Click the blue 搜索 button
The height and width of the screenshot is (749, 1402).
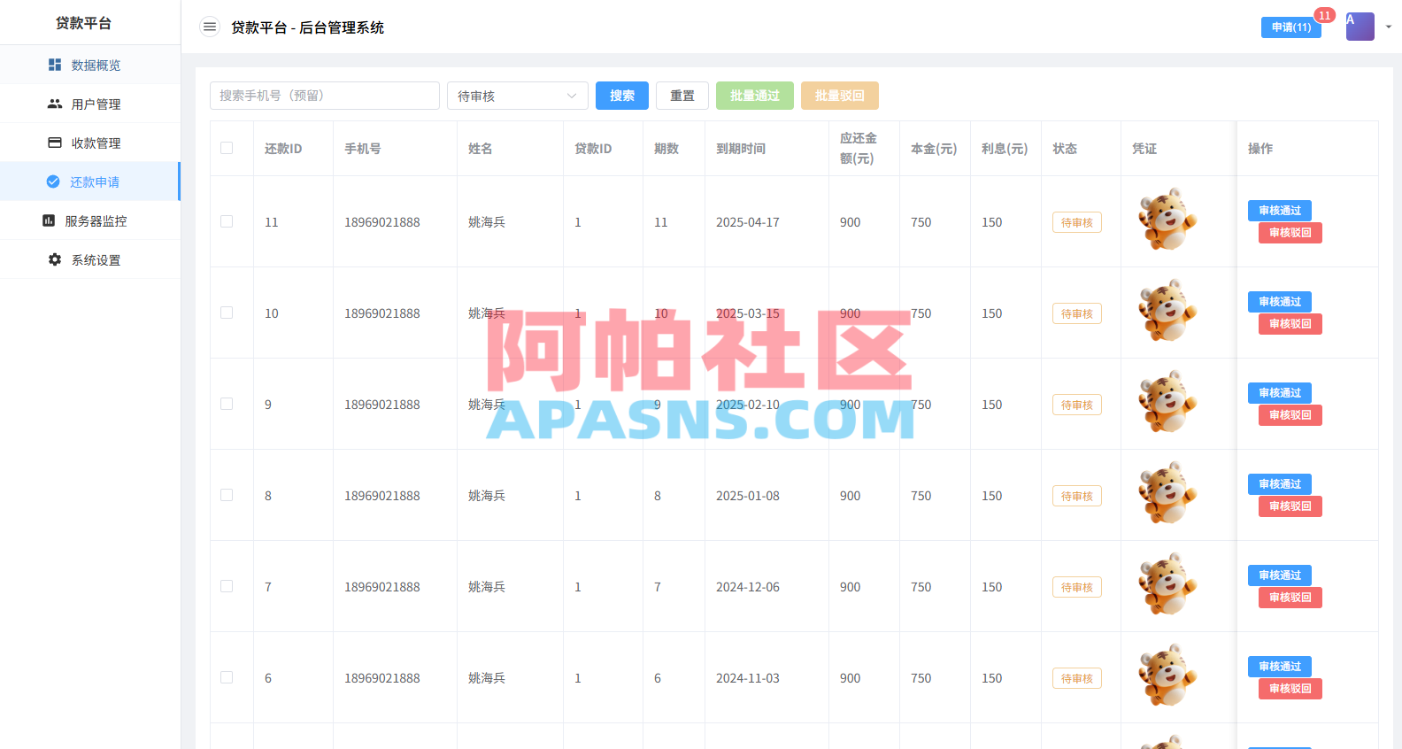(622, 96)
